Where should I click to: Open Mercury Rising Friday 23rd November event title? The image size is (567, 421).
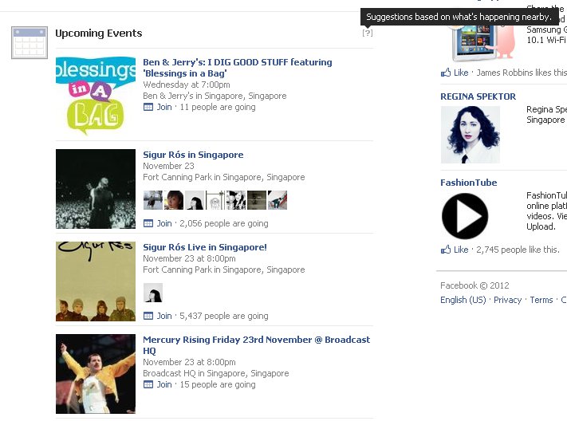(x=256, y=345)
